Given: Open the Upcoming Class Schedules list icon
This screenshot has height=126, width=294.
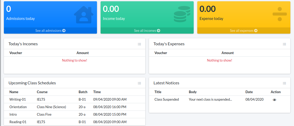Looking at the screenshot, I should tap(139, 83).
